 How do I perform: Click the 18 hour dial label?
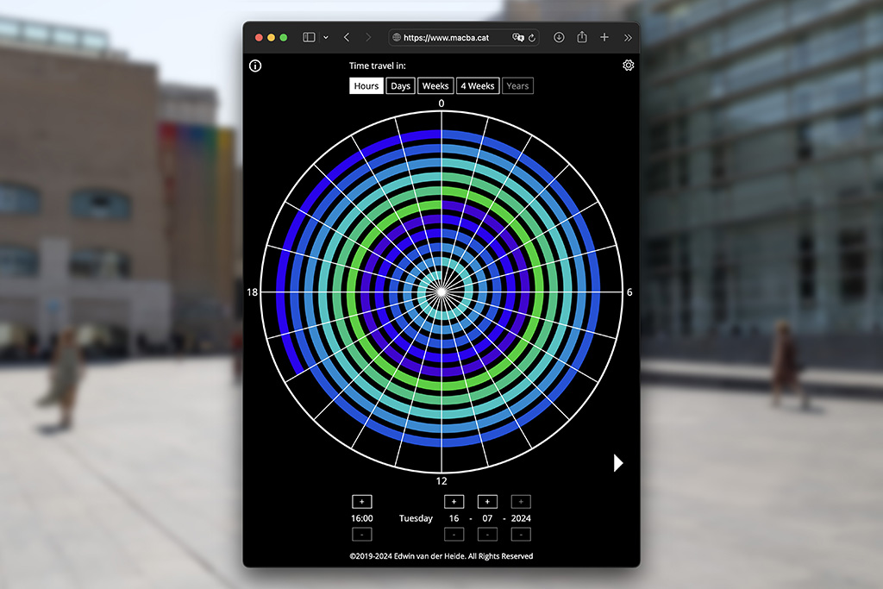pyautogui.click(x=252, y=291)
